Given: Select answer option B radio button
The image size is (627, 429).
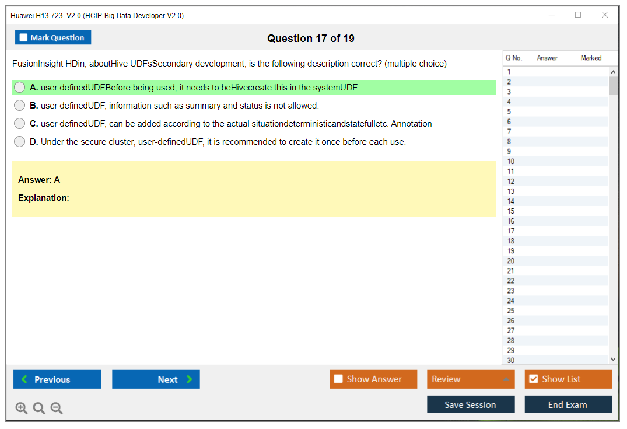Looking at the screenshot, I should (20, 106).
